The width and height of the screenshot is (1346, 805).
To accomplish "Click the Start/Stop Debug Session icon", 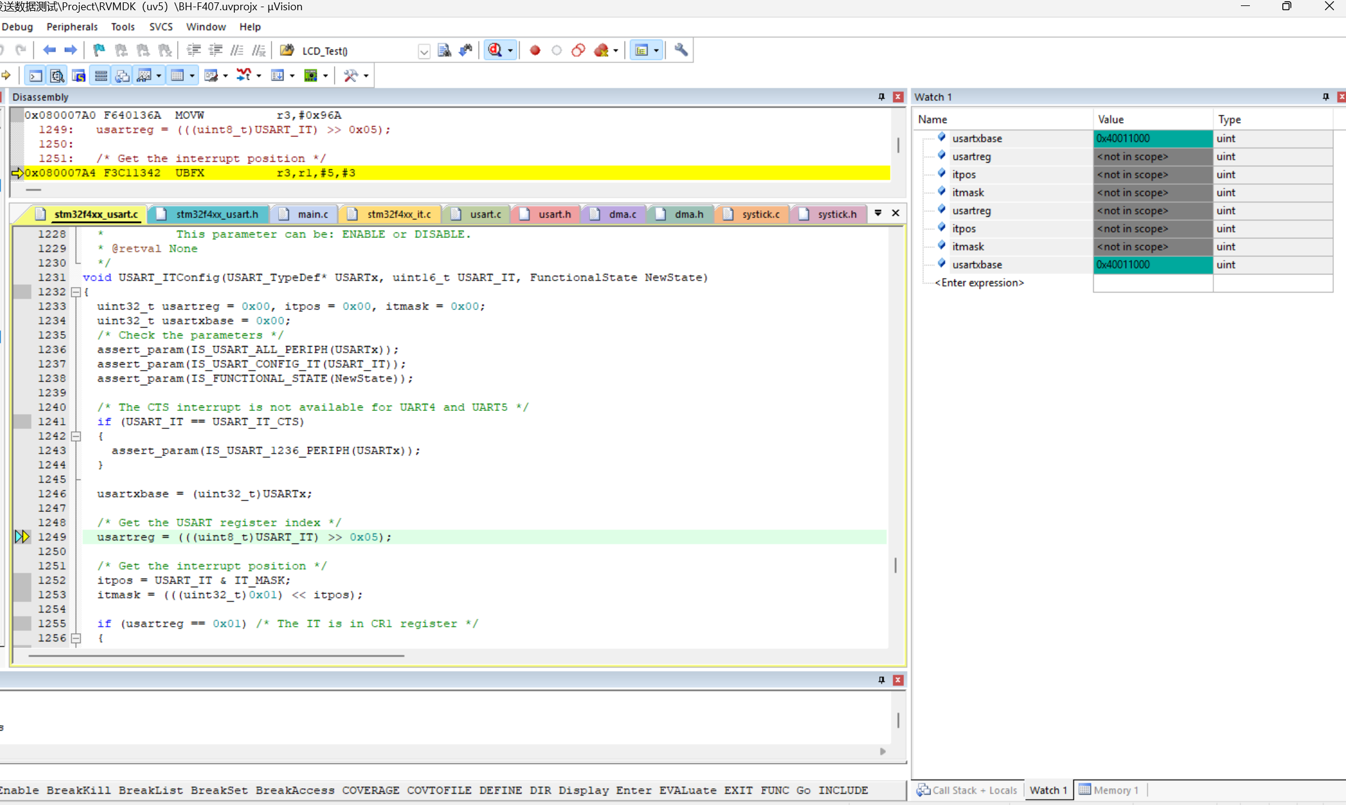I will click(x=495, y=50).
